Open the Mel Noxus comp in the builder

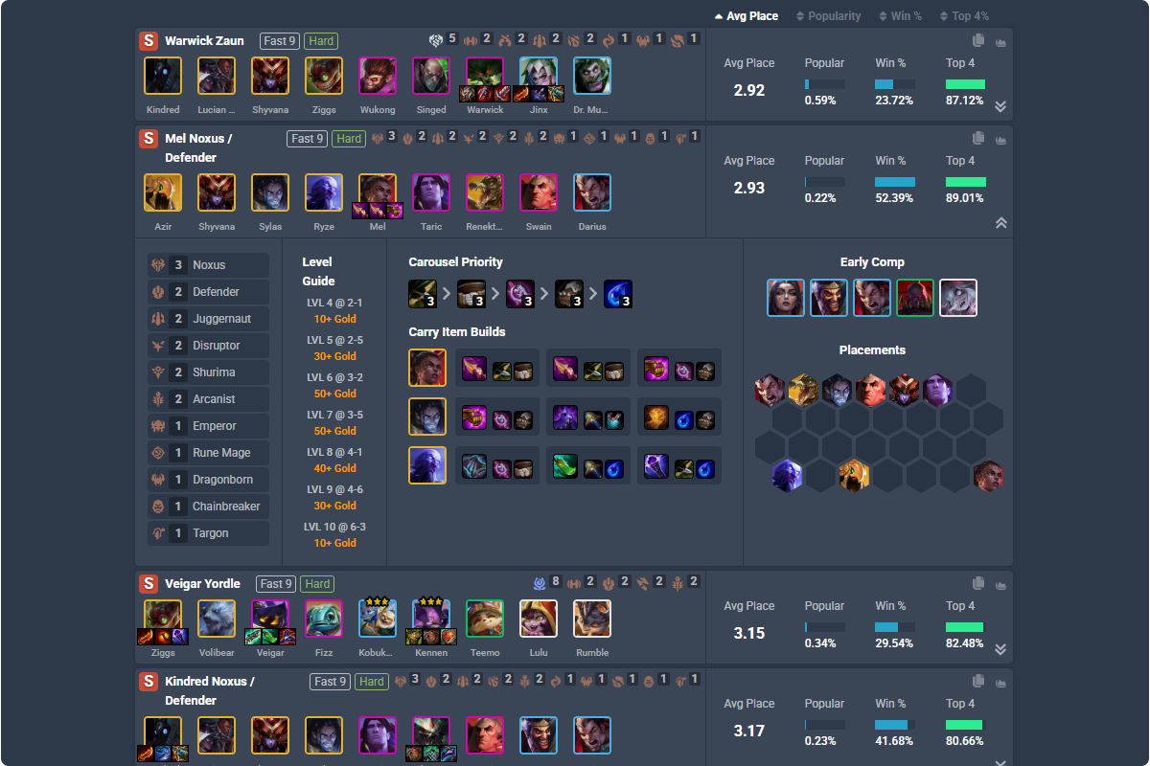click(x=1001, y=139)
